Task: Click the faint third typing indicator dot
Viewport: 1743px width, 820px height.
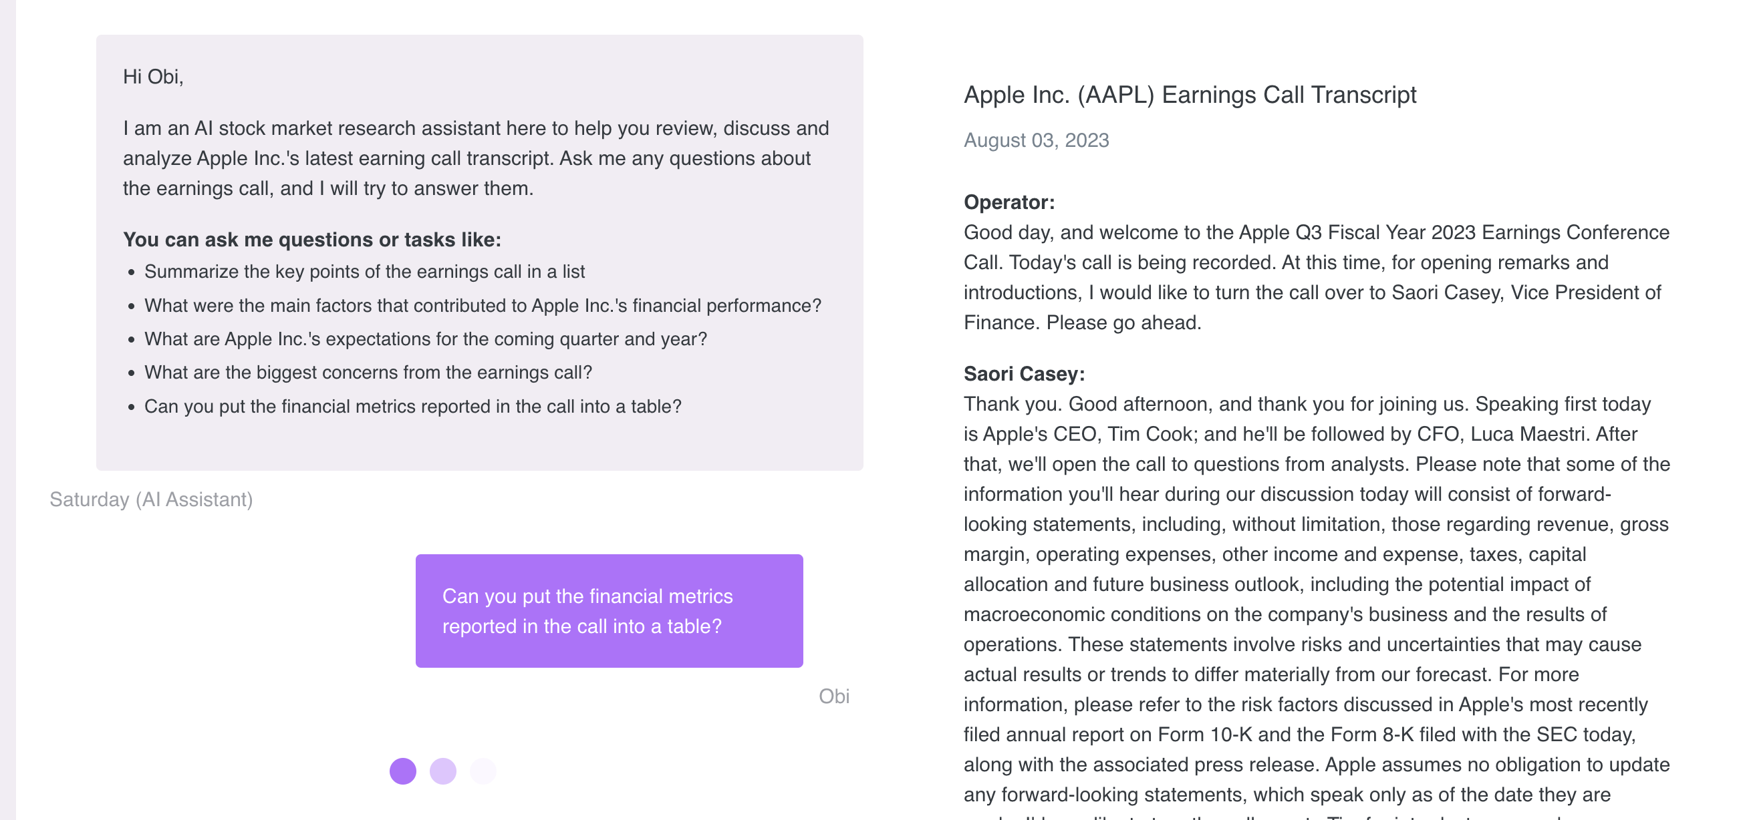Action: click(x=483, y=771)
